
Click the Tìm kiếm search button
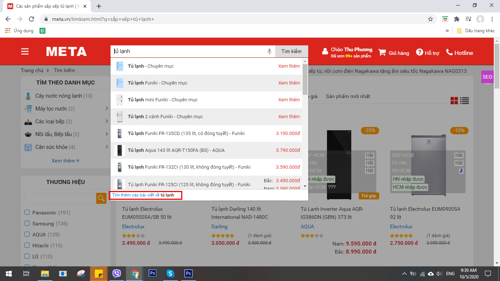(291, 52)
